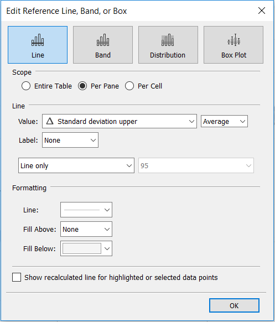Viewport: 275px width, 322px height.
Task: Toggle show recalculated line checkbox
Action: (17, 277)
